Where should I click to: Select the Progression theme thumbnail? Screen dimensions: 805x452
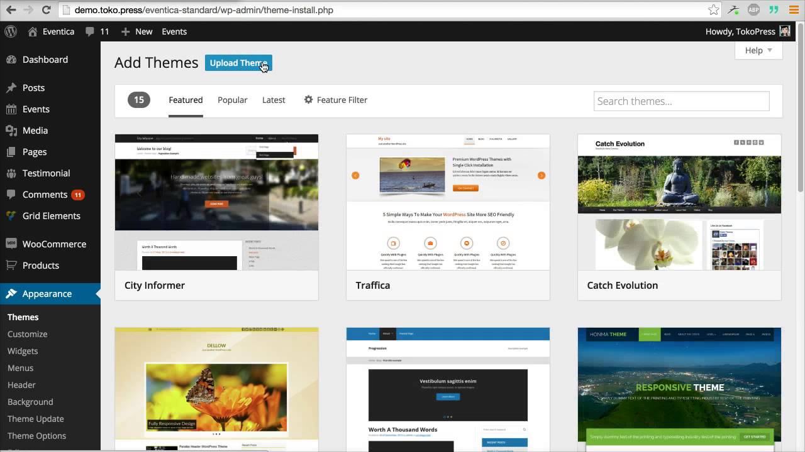coord(448,389)
